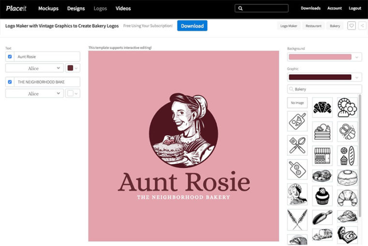368x246 pixels.
Task: Open the Mockups menu
Action: 48,8
